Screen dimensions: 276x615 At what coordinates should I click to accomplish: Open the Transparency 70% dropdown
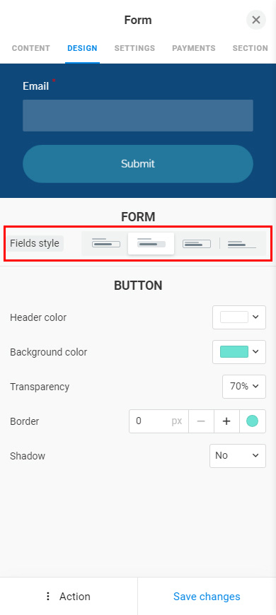pos(244,387)
